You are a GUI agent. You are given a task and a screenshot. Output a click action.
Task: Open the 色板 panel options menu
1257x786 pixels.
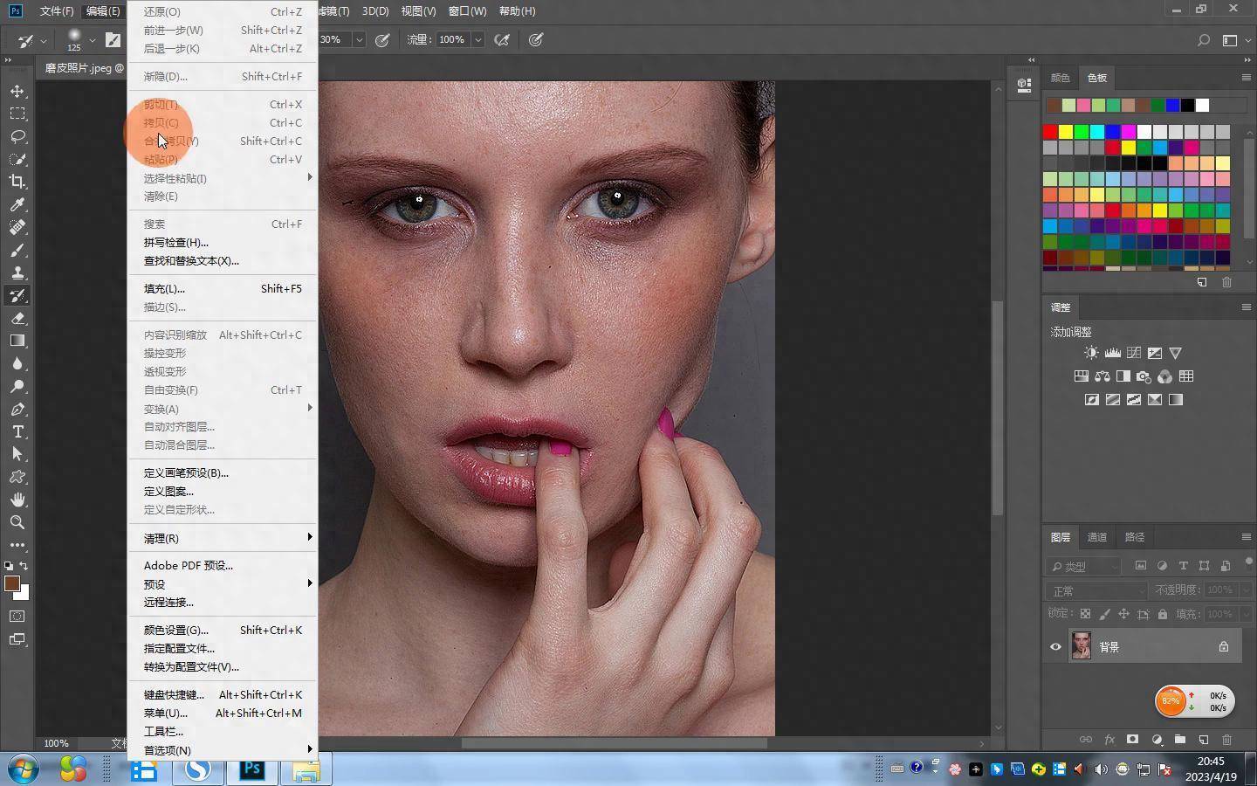click(x=1246, y=78)
